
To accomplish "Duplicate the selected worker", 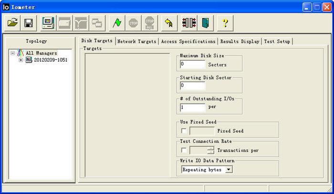I will 97,23.
